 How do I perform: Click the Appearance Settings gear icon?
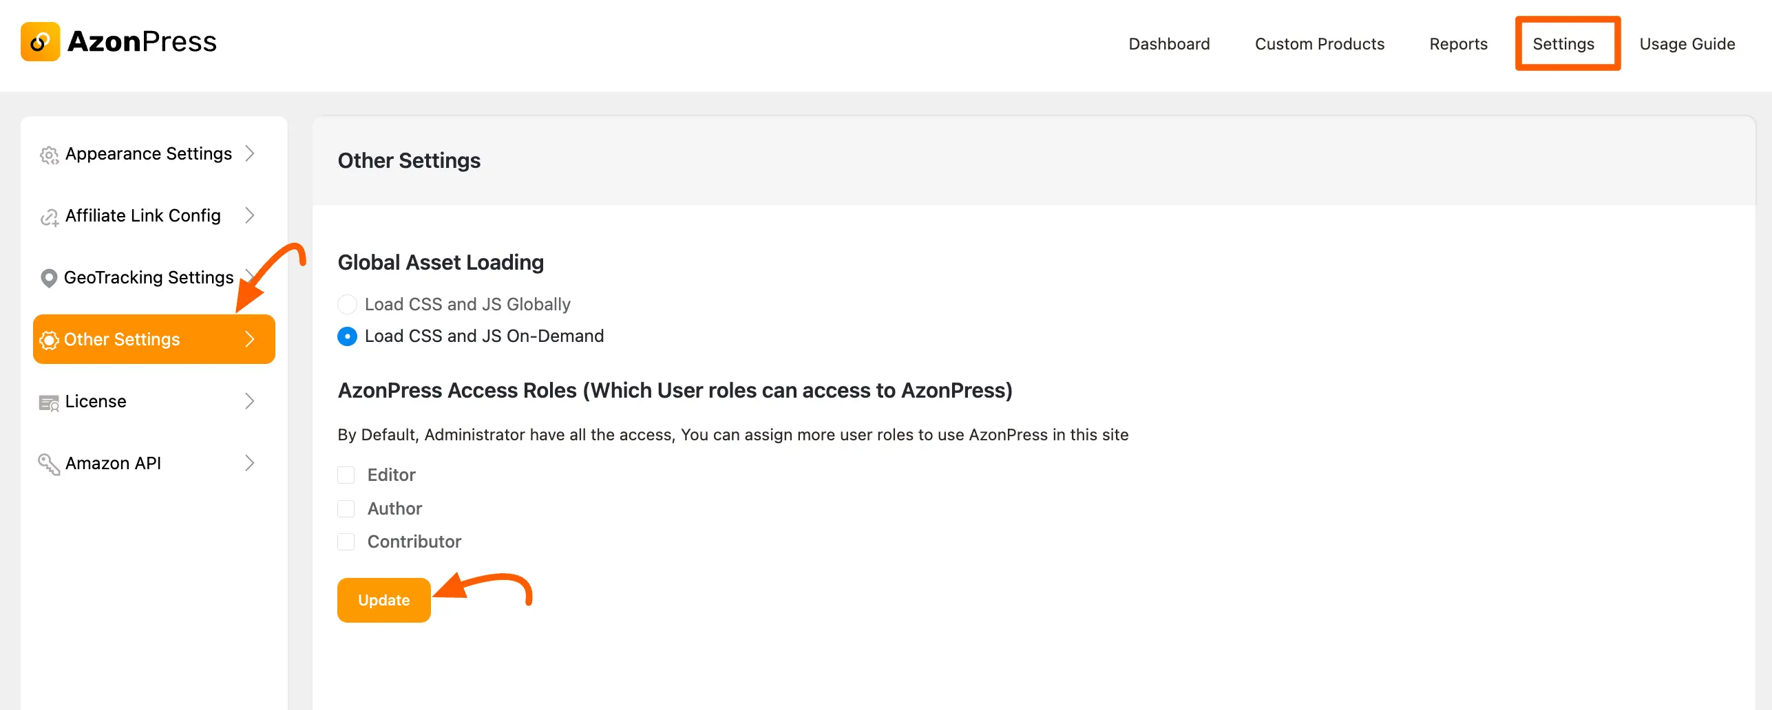49,155
